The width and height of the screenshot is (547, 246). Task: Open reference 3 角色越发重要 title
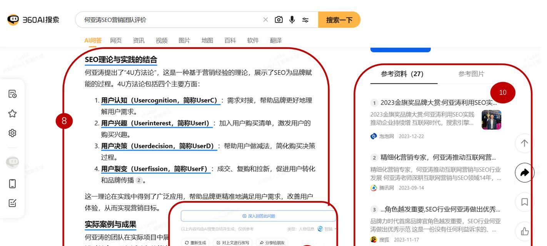440,209
